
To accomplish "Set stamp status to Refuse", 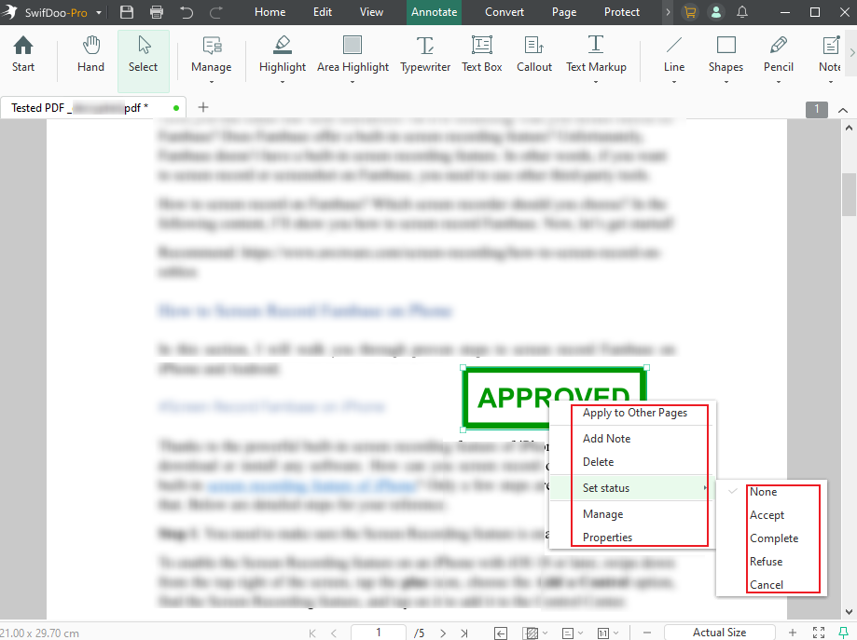I will (x=765, y=561).
